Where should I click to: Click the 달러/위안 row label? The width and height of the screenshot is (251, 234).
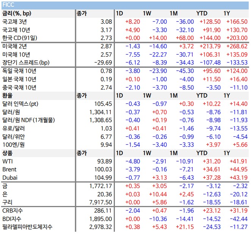13,137
